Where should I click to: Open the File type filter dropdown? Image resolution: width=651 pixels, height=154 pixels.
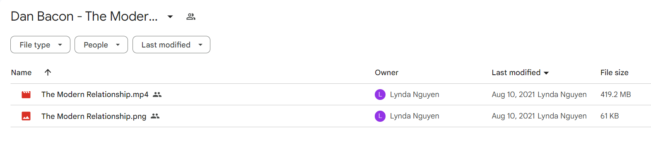click(40, 45)
